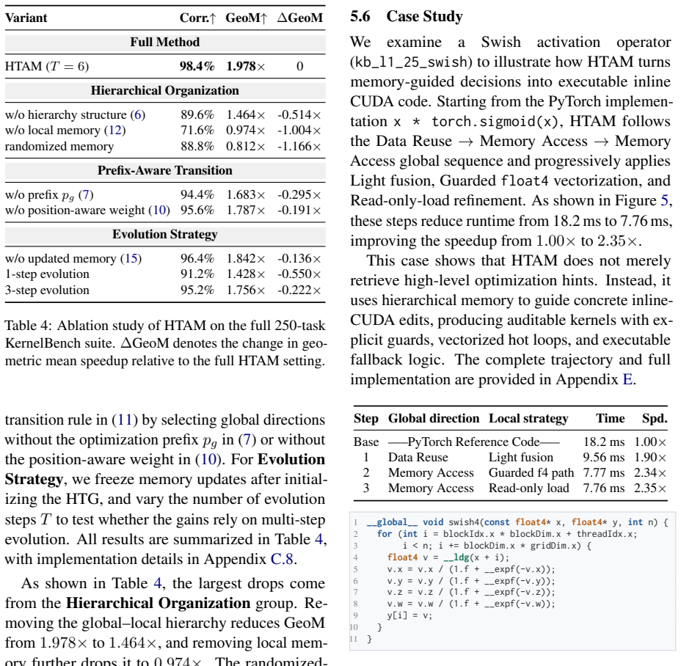Click code line 1 with swish4 kernel signature
681x666 pixels.
[517, 522]
